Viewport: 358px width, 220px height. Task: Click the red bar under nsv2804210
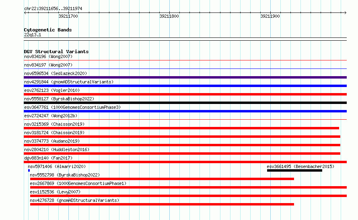click(x=182, y=154)
